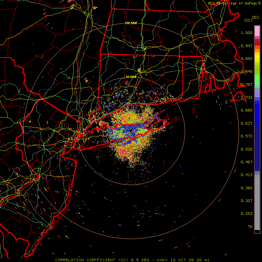Pick the pink segment at color bar top
Screen dimensions: 262x262
coord(257,31)
